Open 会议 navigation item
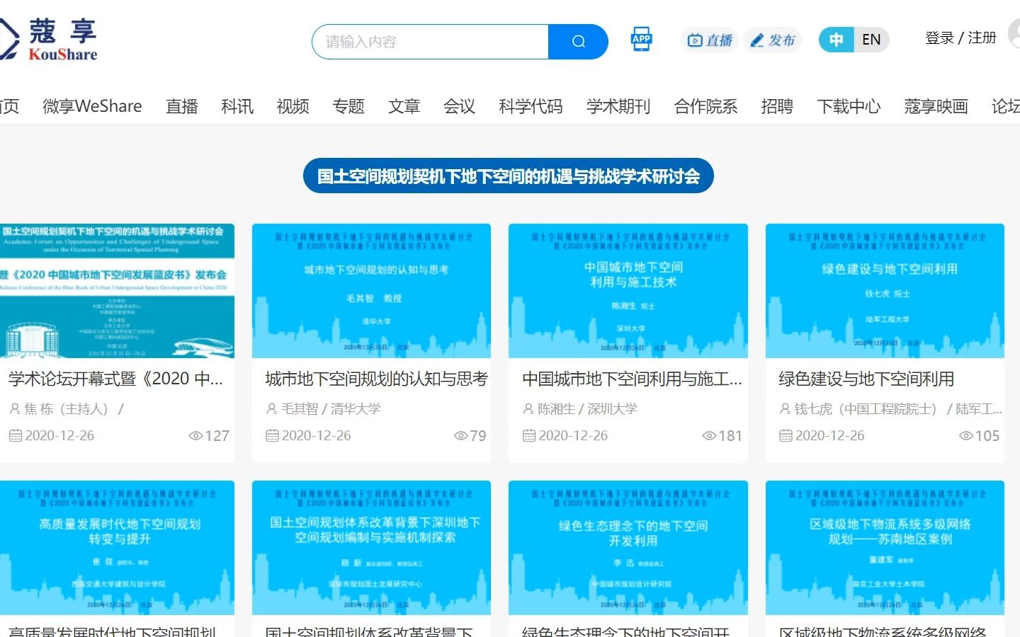Viewport: 1020px width, 637px height. coord(459,106)
